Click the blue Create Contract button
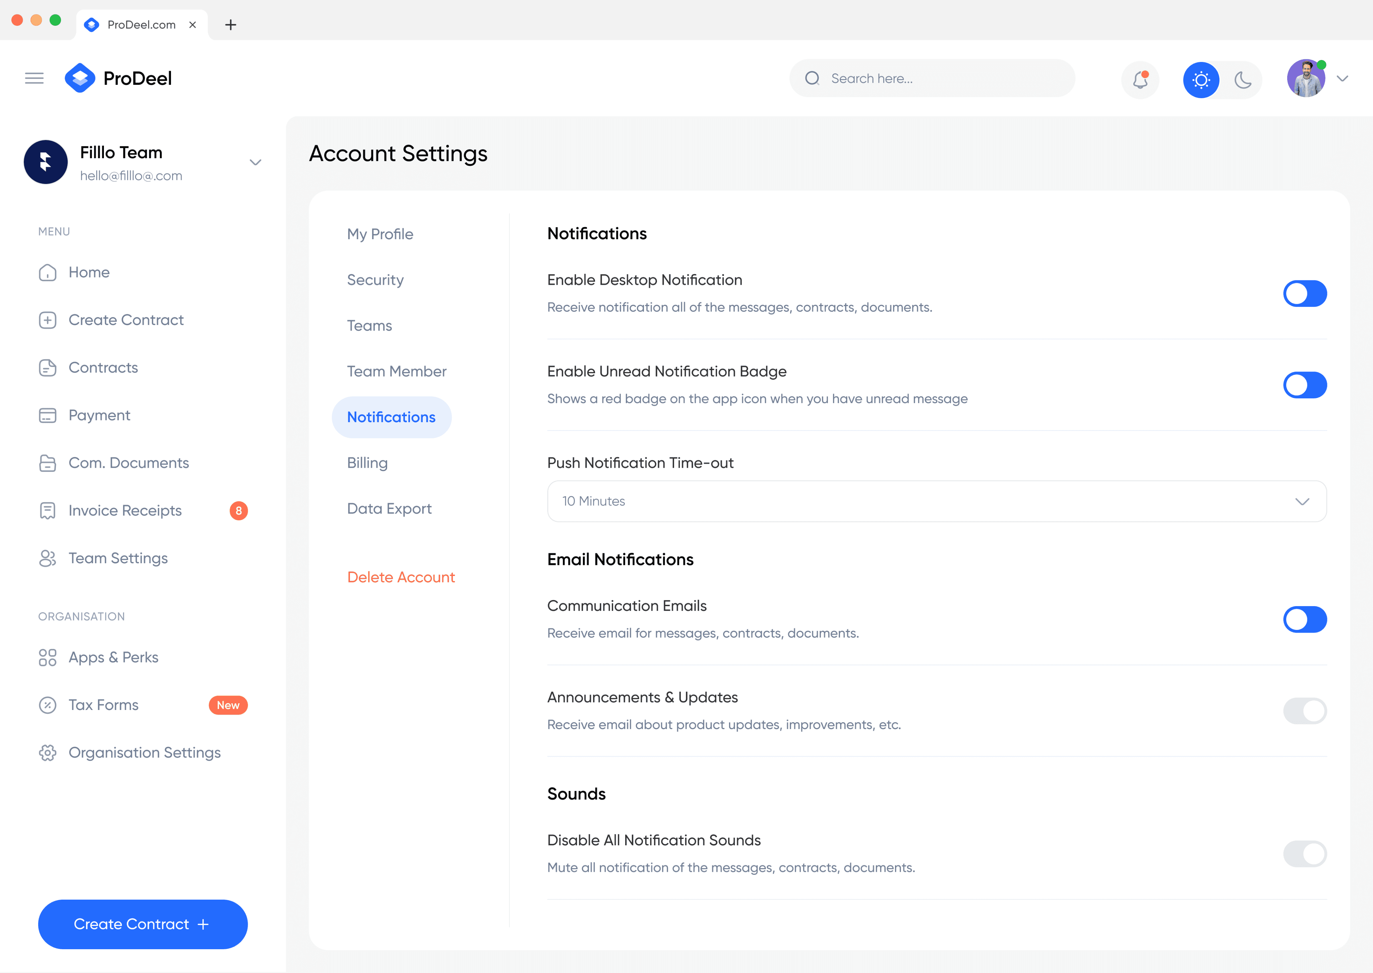Image resolution: width=1373 pixels, height=973 pixels. pos(143,924)
